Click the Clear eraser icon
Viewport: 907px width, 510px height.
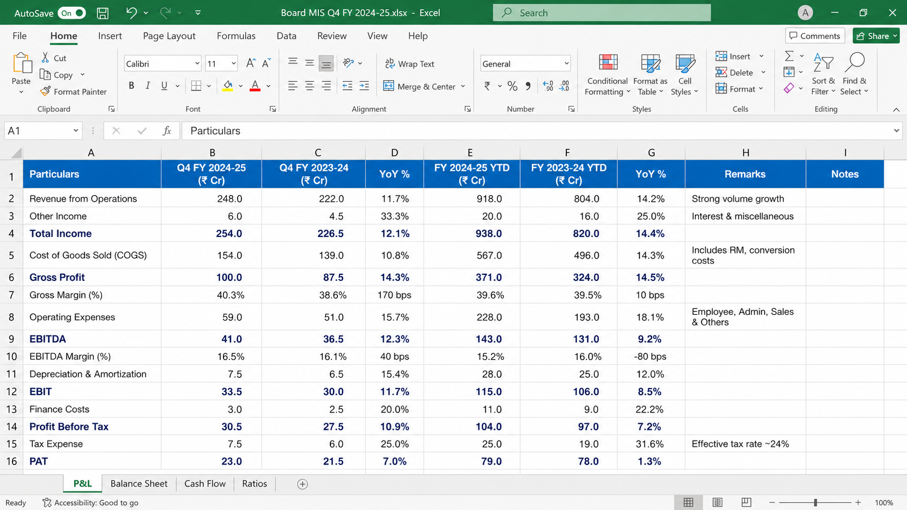coord(789,88)
